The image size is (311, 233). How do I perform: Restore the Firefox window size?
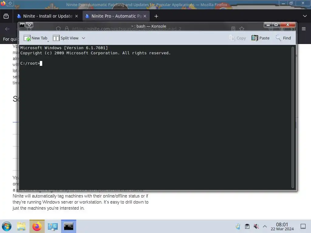291,3
